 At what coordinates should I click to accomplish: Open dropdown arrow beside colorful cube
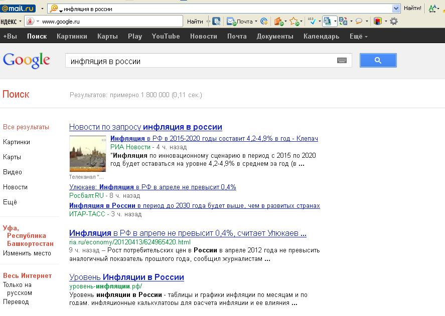tap(386, 21)
